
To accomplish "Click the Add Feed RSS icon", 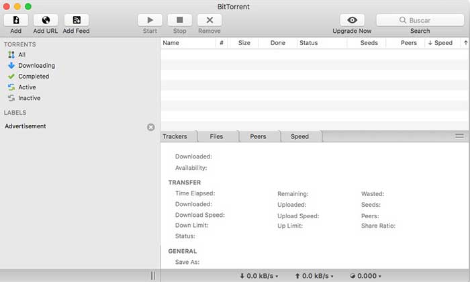I will 77,20.
